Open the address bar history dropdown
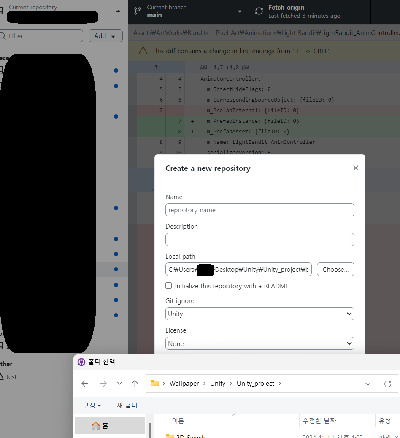 [x=368, y=384]
